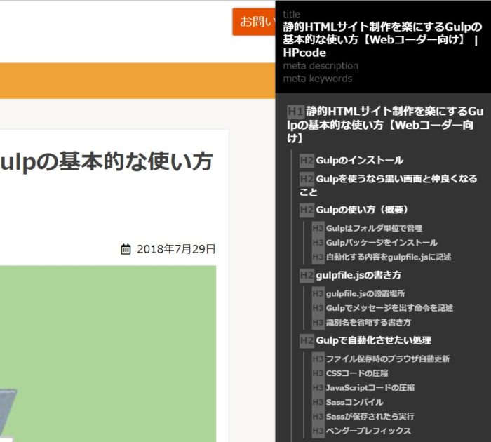Select ファイル保存時のブラウザ自動更新 outline item
Screen dimensions: 491x442
[388, 359]
